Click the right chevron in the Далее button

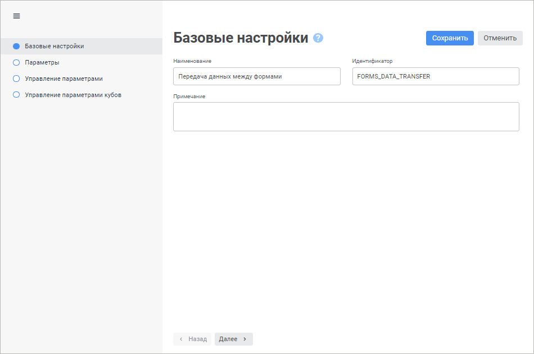pyautogui.click(x=245, y=339)
